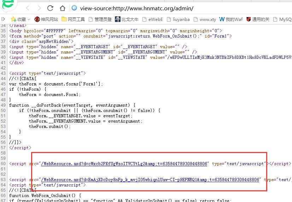Viewport: 292px width, 202px height.
Task: Click script type text/javascript on line 64
Action: point(47,185)
